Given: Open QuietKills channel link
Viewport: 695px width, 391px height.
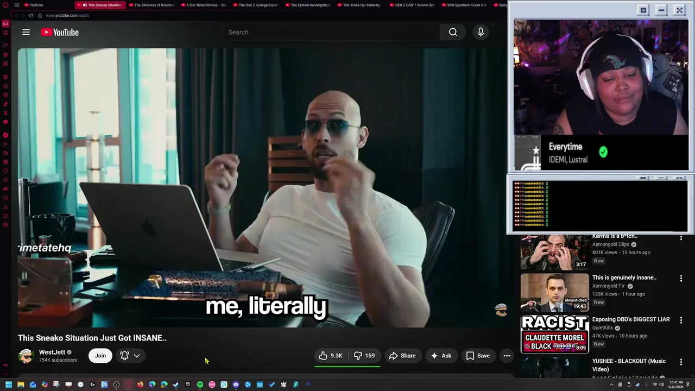Looking at the screenshot, I should pos(603,327).
